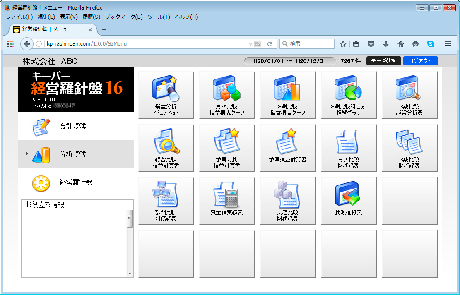Open 比較推移表 tile
This screenshot has width=460, height=295.
(349, 201)
